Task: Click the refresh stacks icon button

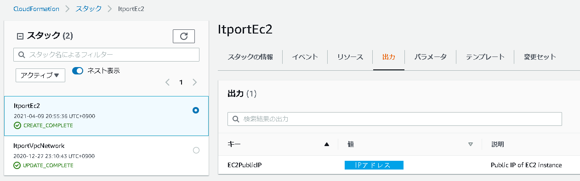Action: click(184, 36)
